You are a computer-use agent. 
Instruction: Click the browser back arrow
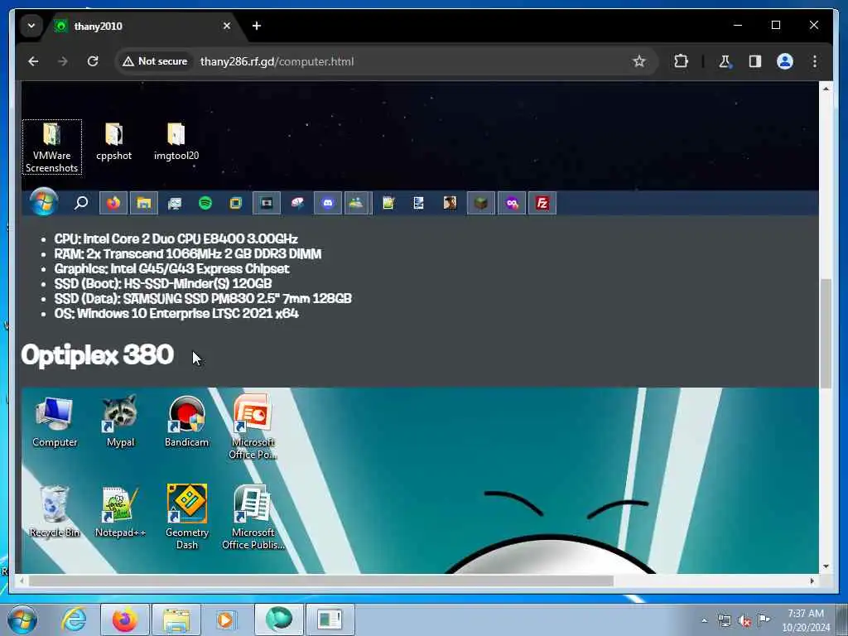point(33,61)
